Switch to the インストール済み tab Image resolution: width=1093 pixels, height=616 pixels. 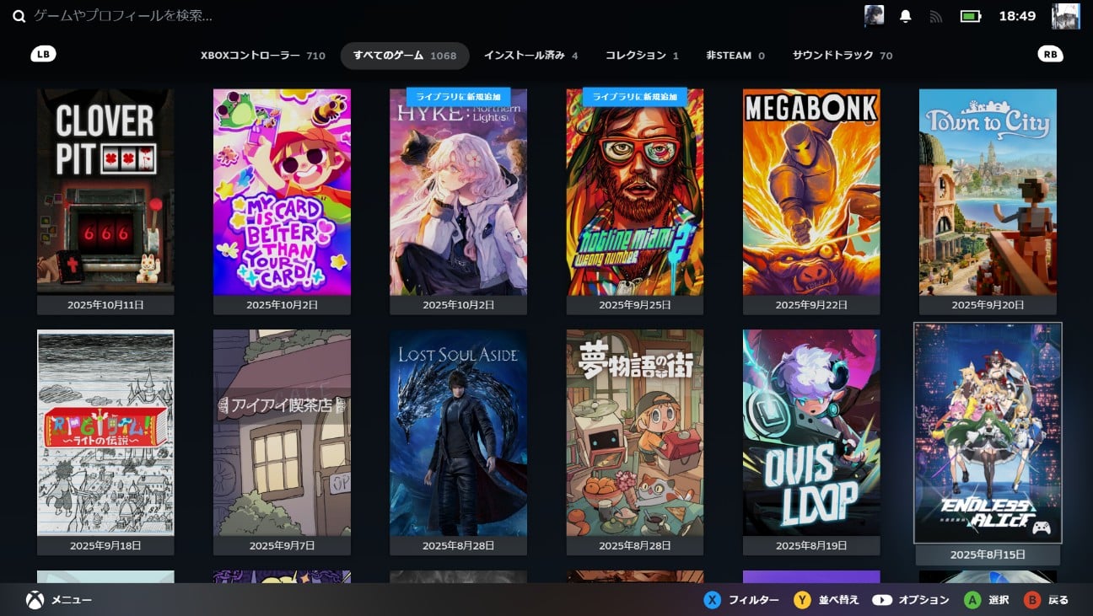530,56
